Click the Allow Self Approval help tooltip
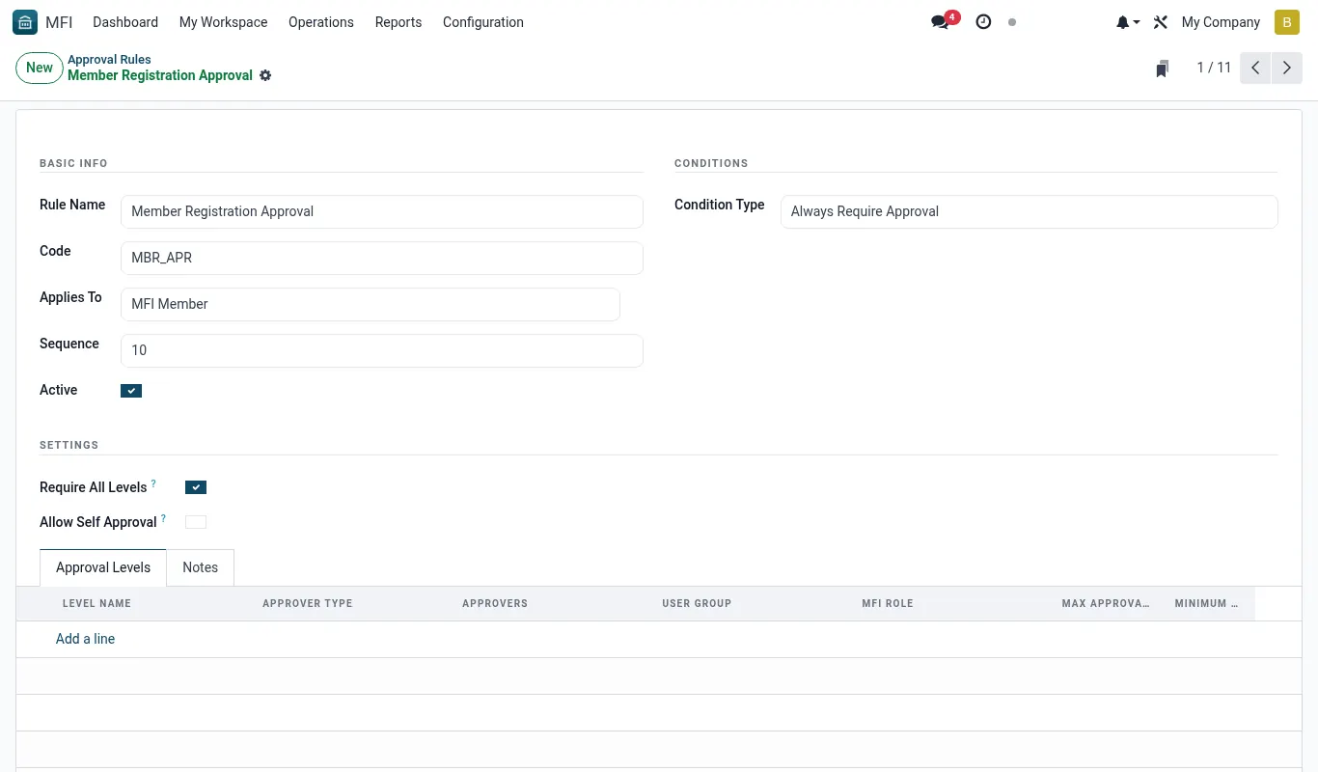 coord(163,518)
